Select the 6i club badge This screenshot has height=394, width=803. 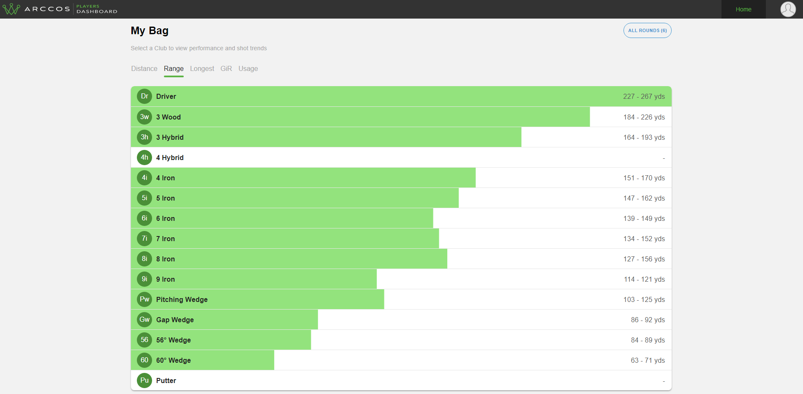click(144, 218)
